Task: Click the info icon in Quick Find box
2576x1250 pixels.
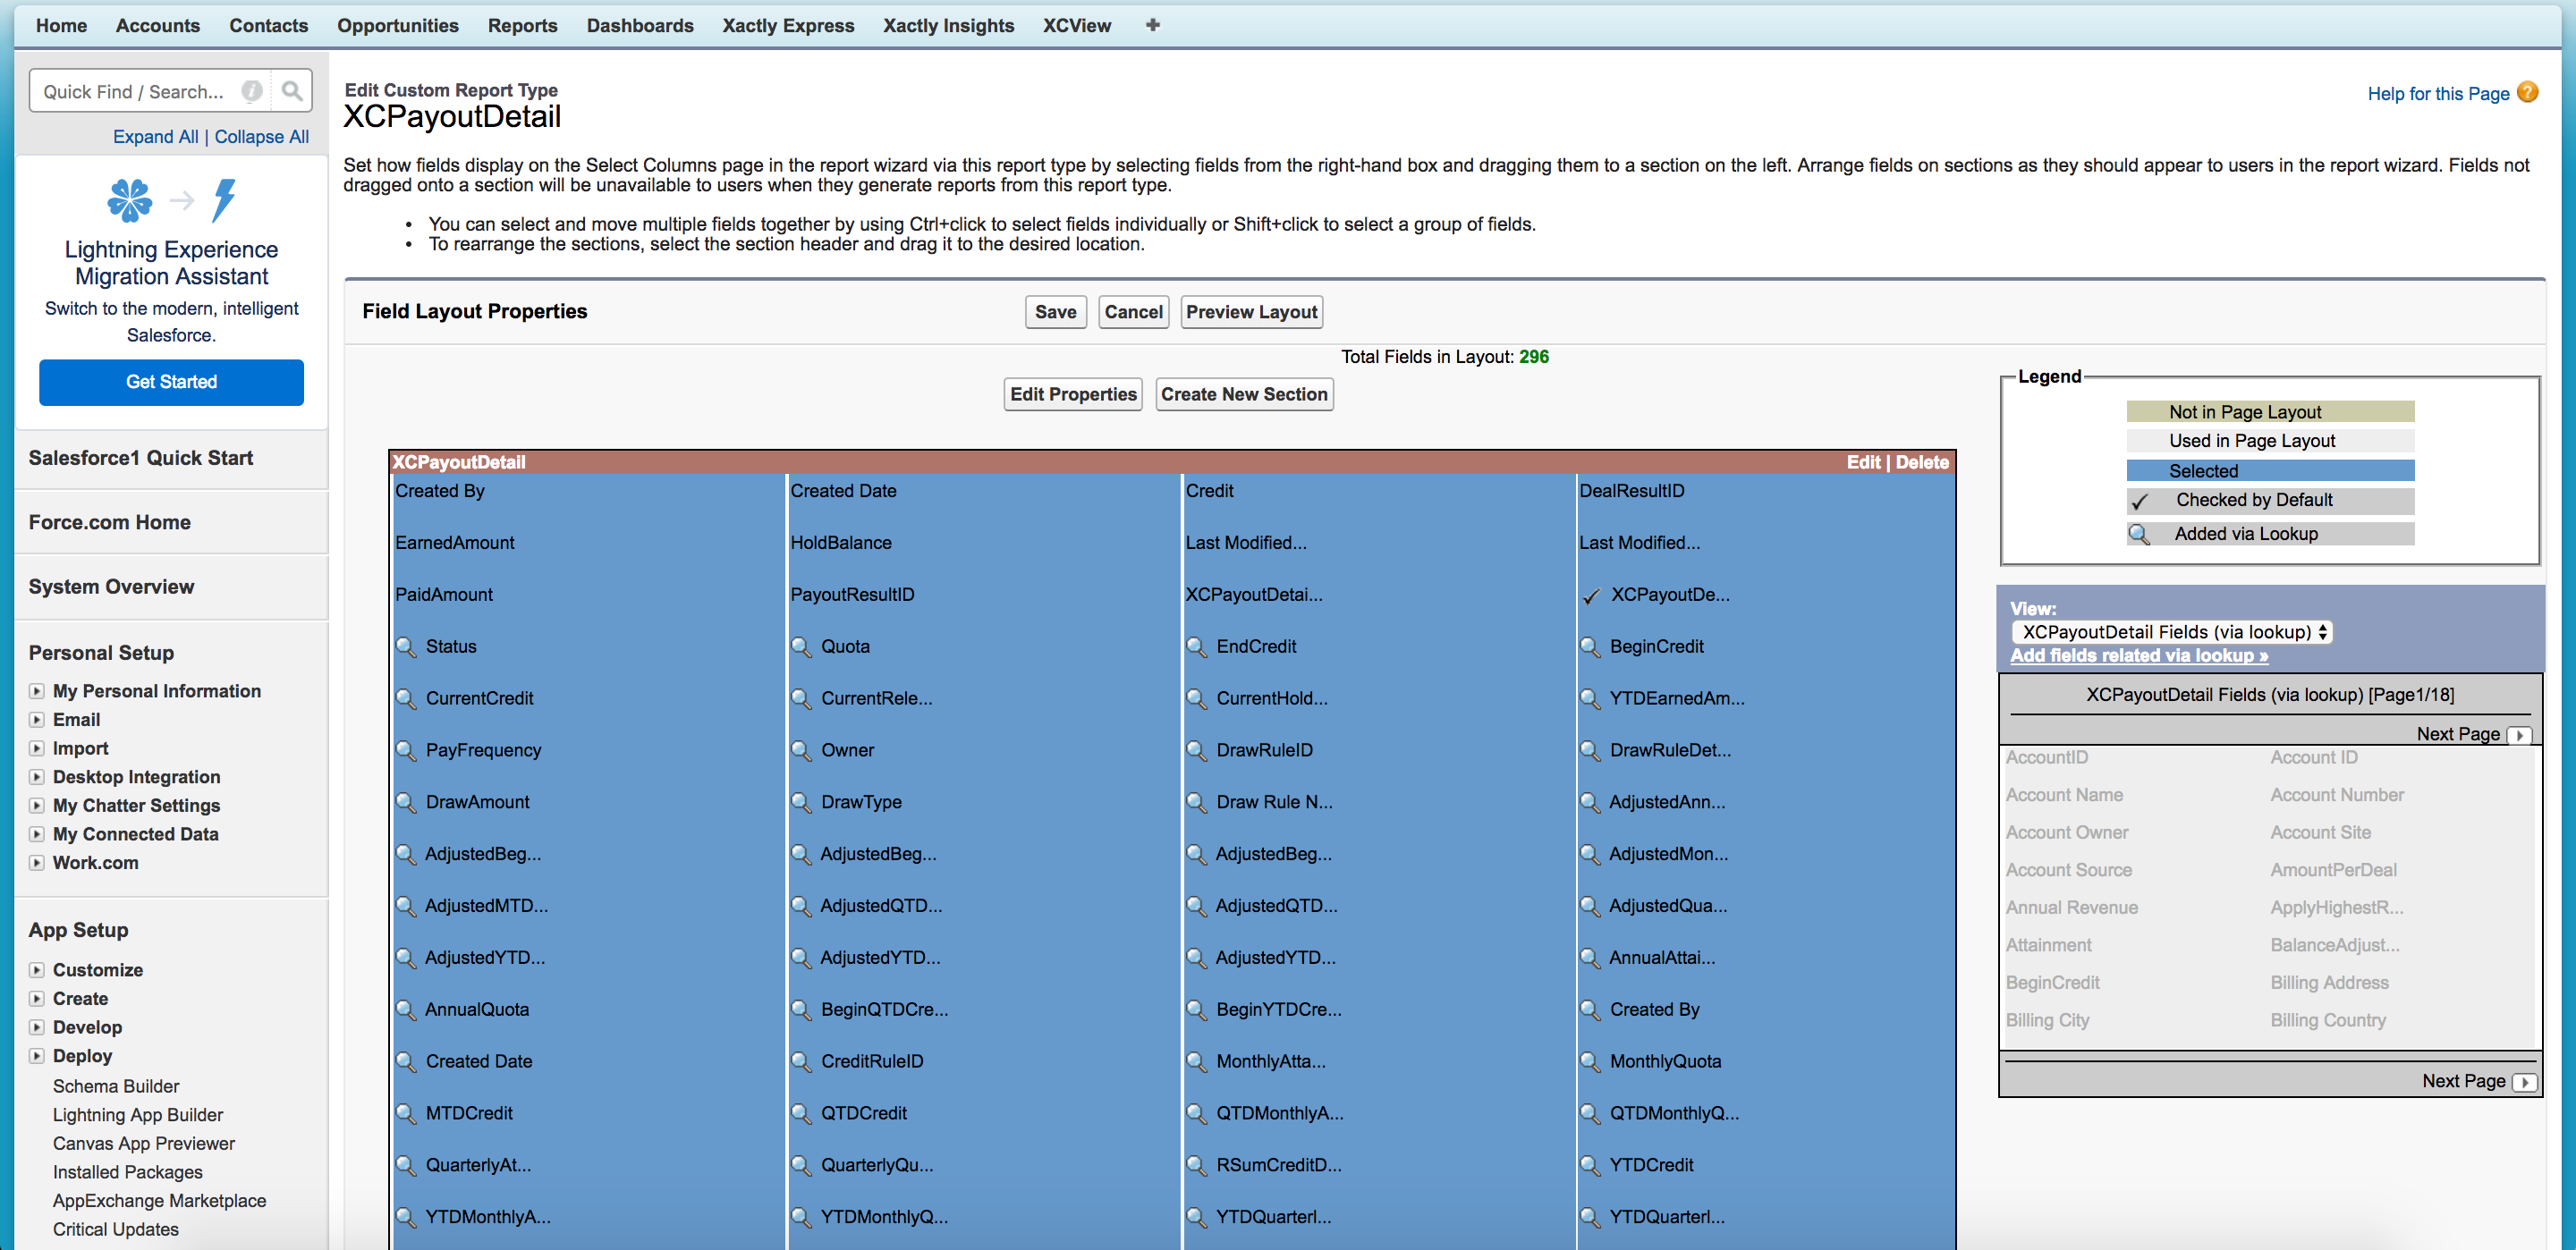Action: click(252, 91)
